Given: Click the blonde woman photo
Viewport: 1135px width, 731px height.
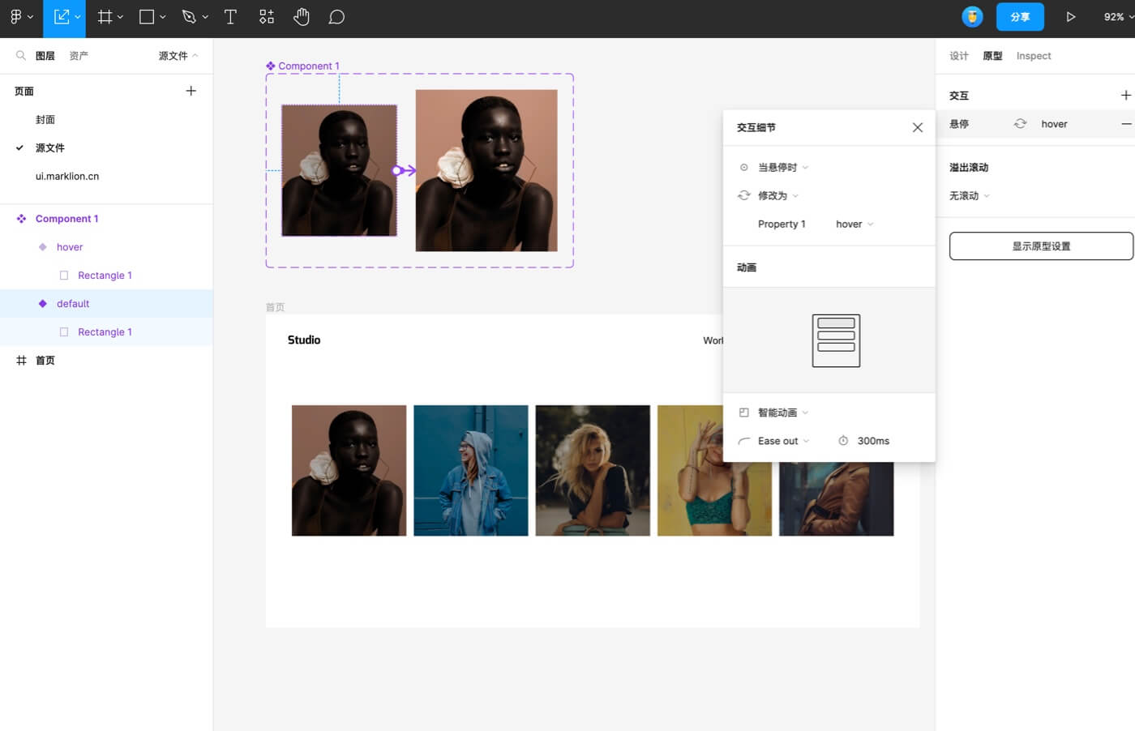Looking at the screenshot, I should pyautogui.click(x=593, y=471).
